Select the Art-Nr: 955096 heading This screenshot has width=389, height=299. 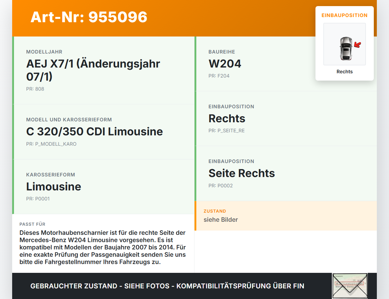click(89, 17)
